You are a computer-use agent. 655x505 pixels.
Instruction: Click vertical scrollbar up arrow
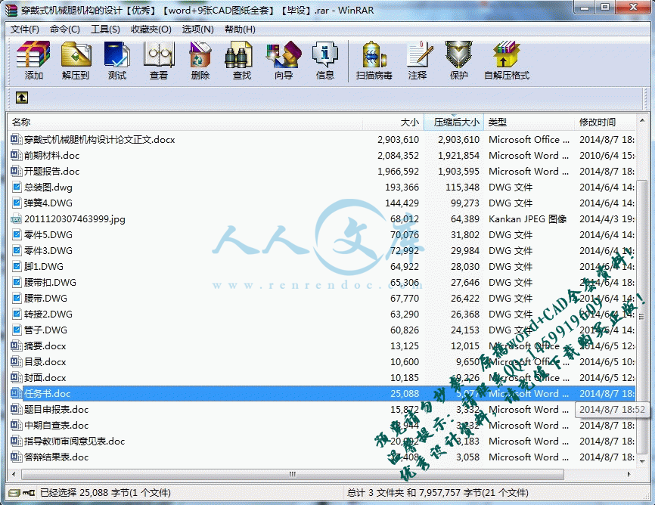tap(642, 121)
